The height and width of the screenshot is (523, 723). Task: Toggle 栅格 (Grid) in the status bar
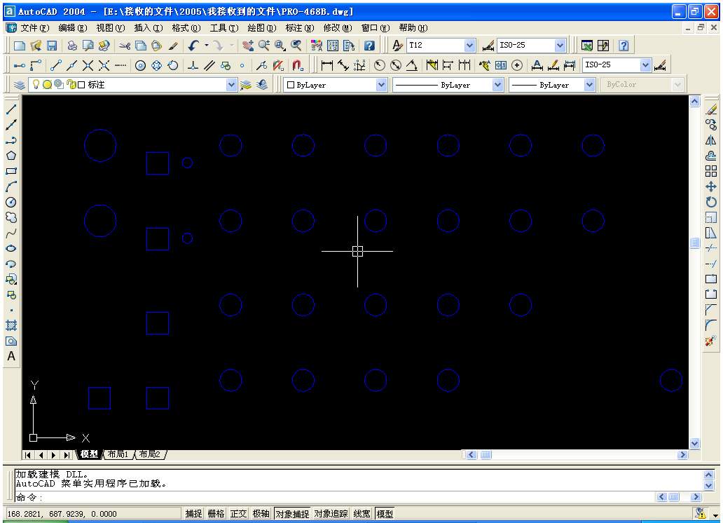(x=216, y=514)
